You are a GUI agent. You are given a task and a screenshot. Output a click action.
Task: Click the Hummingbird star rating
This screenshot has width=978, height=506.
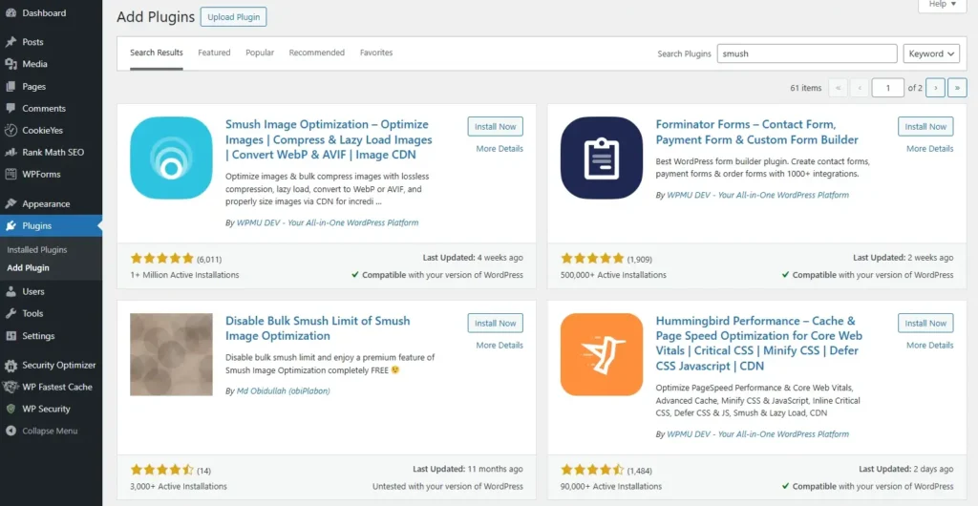click(x=592, y=470)
